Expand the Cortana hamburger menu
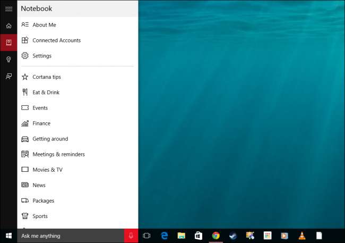This screenshot has height=243, width=345. 8,9
